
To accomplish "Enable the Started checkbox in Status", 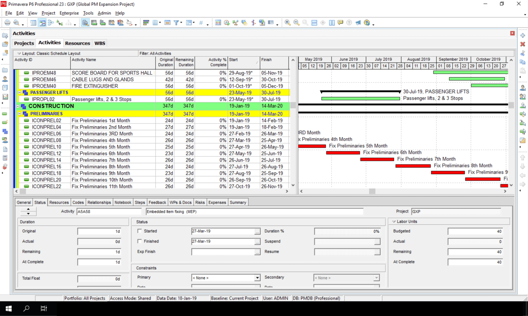I will [140, 231].
